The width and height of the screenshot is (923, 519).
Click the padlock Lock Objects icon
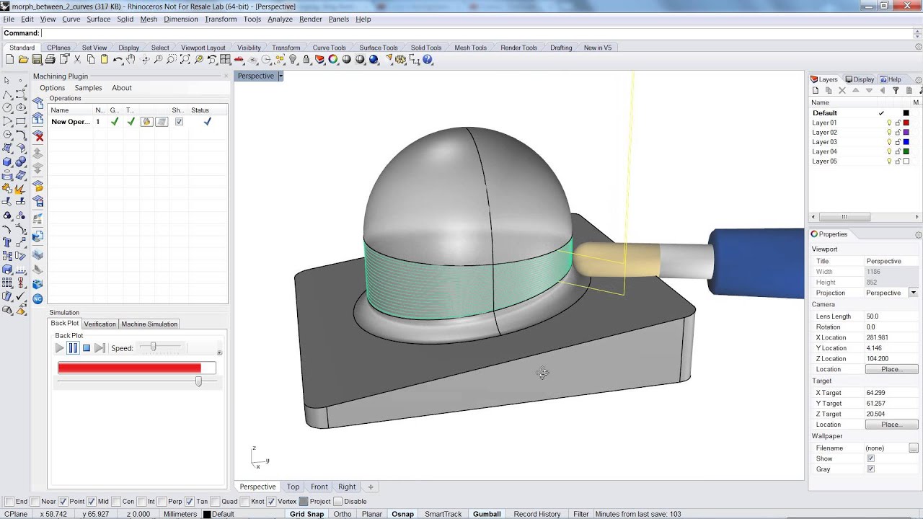(306, 60)
